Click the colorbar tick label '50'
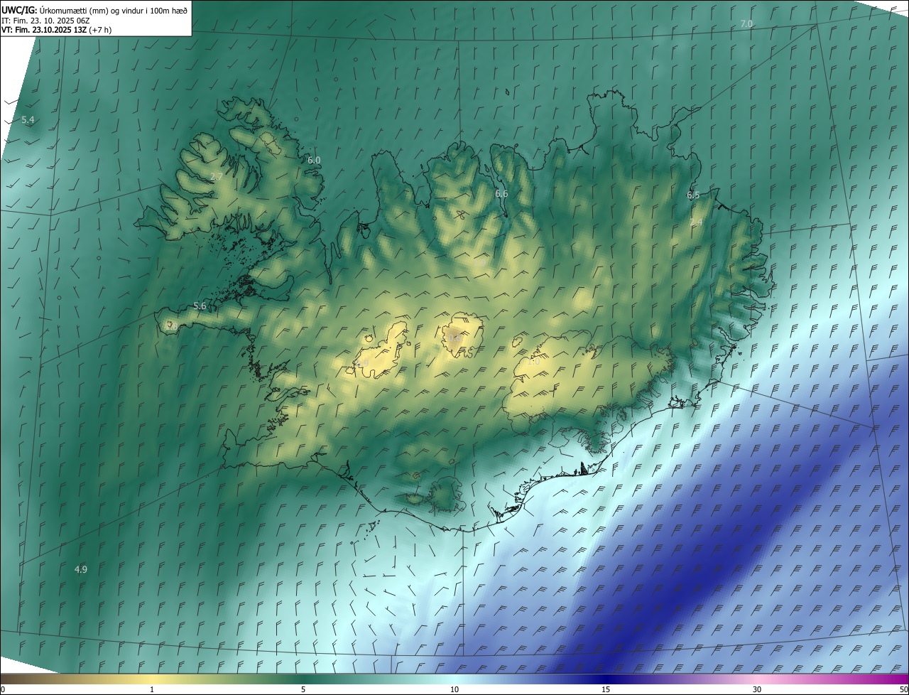This screenshot has width=909, height=695. (x=903, y=689)
